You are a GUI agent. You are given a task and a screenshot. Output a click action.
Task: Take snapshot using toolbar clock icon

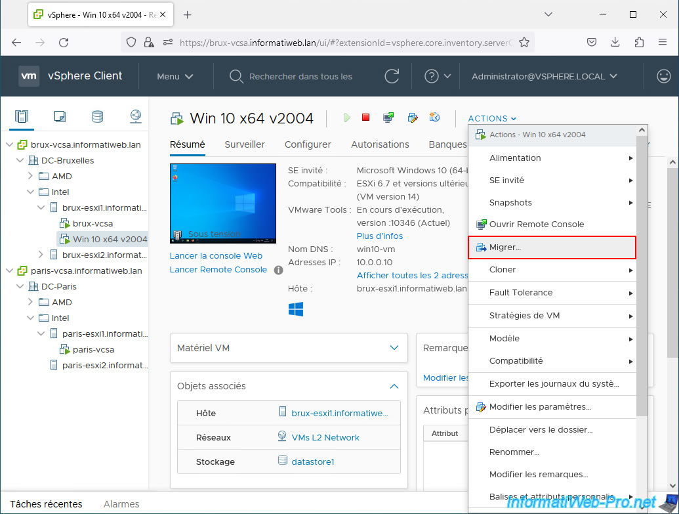click(x=434, y=117)
